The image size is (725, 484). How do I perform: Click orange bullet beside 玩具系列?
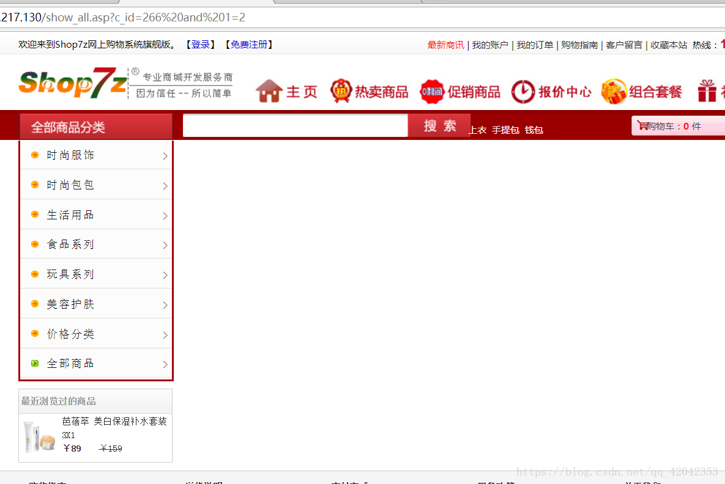point(35,274)
